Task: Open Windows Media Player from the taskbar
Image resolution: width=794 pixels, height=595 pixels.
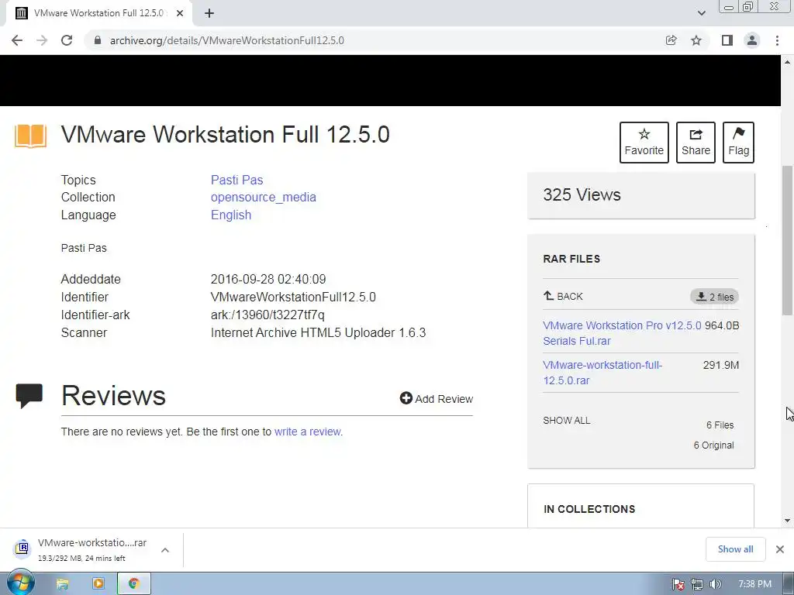Action: tap(98, 584)
